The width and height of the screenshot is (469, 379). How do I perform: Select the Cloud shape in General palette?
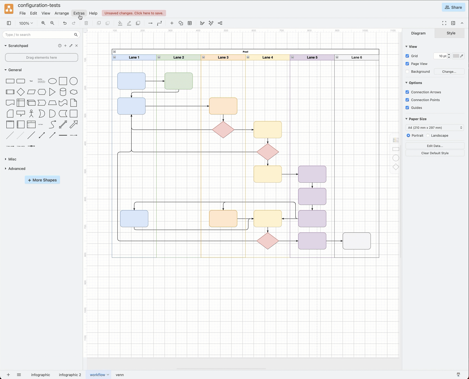pyautogui.click(x=73, y=92)
